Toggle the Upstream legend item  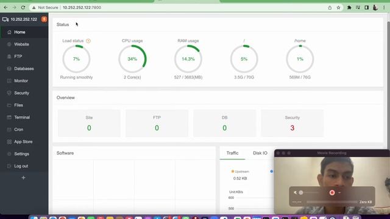pos(240,172)
